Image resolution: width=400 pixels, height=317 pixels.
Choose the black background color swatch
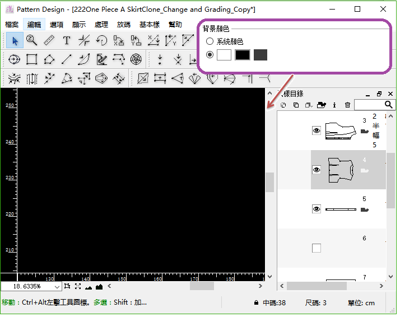tap(242, 54)
